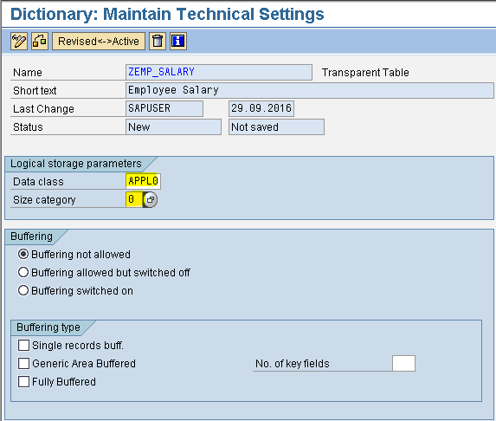Click the blue Information icon
496x421 pixels.
coord(178,42)
